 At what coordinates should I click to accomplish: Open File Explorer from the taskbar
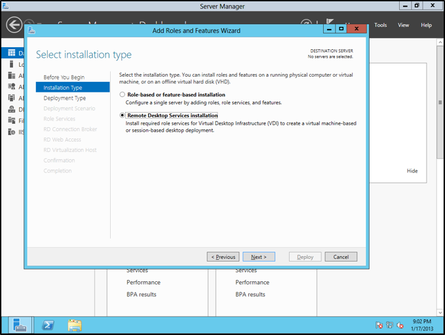(75, 325)
